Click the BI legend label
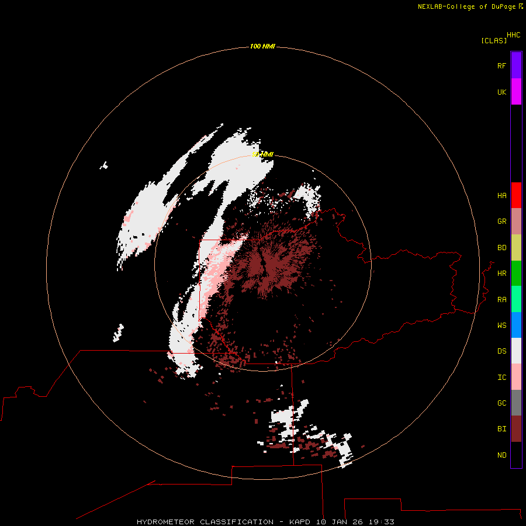 (501, 429)
